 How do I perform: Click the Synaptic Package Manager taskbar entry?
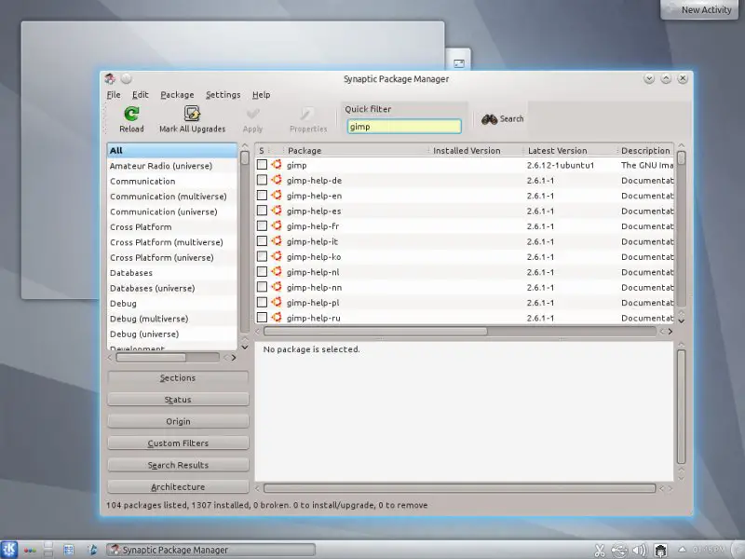pos(210,550)
